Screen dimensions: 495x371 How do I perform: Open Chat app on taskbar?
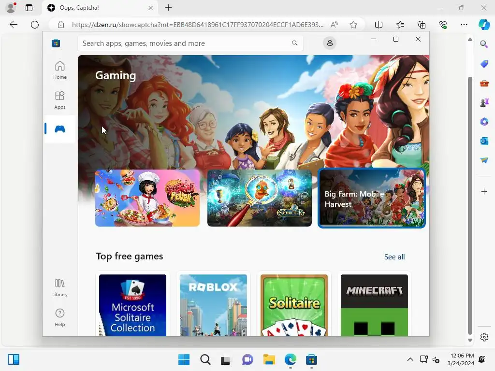[247, 359]
